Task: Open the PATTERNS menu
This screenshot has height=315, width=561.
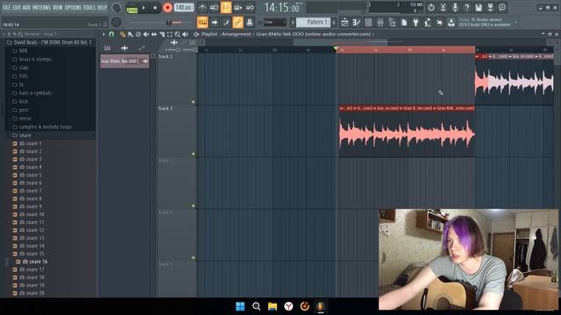Action: [41, 8]
